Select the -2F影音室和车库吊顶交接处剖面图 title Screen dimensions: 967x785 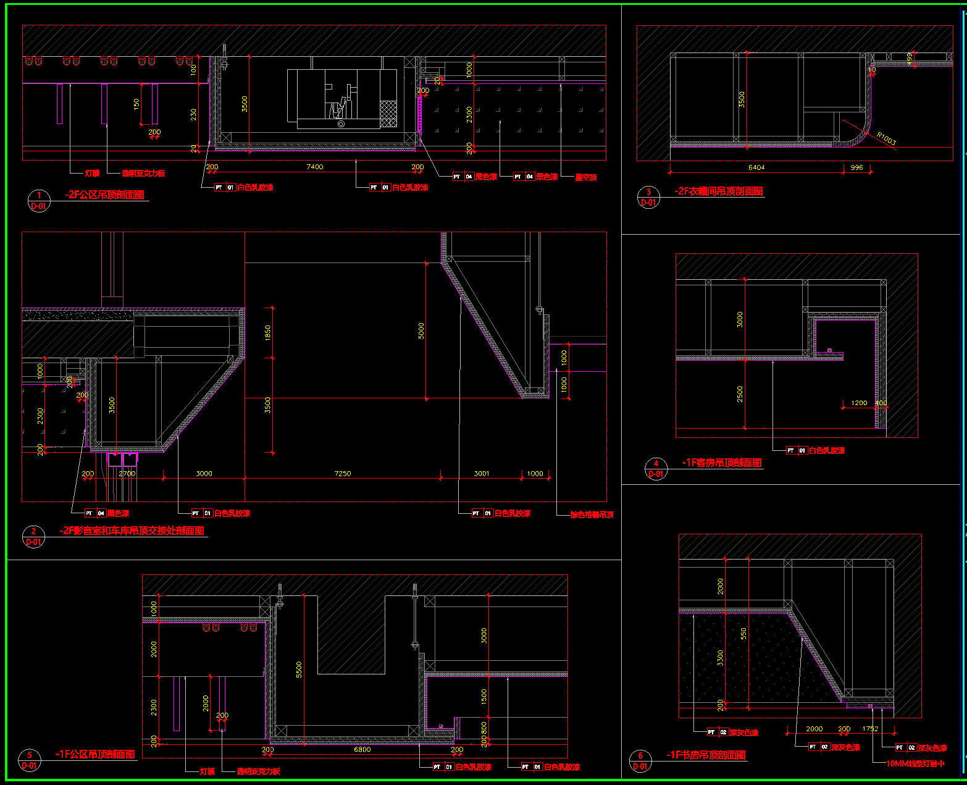click(132, 531)
